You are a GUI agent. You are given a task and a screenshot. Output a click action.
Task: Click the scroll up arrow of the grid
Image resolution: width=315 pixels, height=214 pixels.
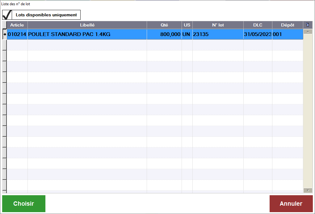[x=308, y=31]
